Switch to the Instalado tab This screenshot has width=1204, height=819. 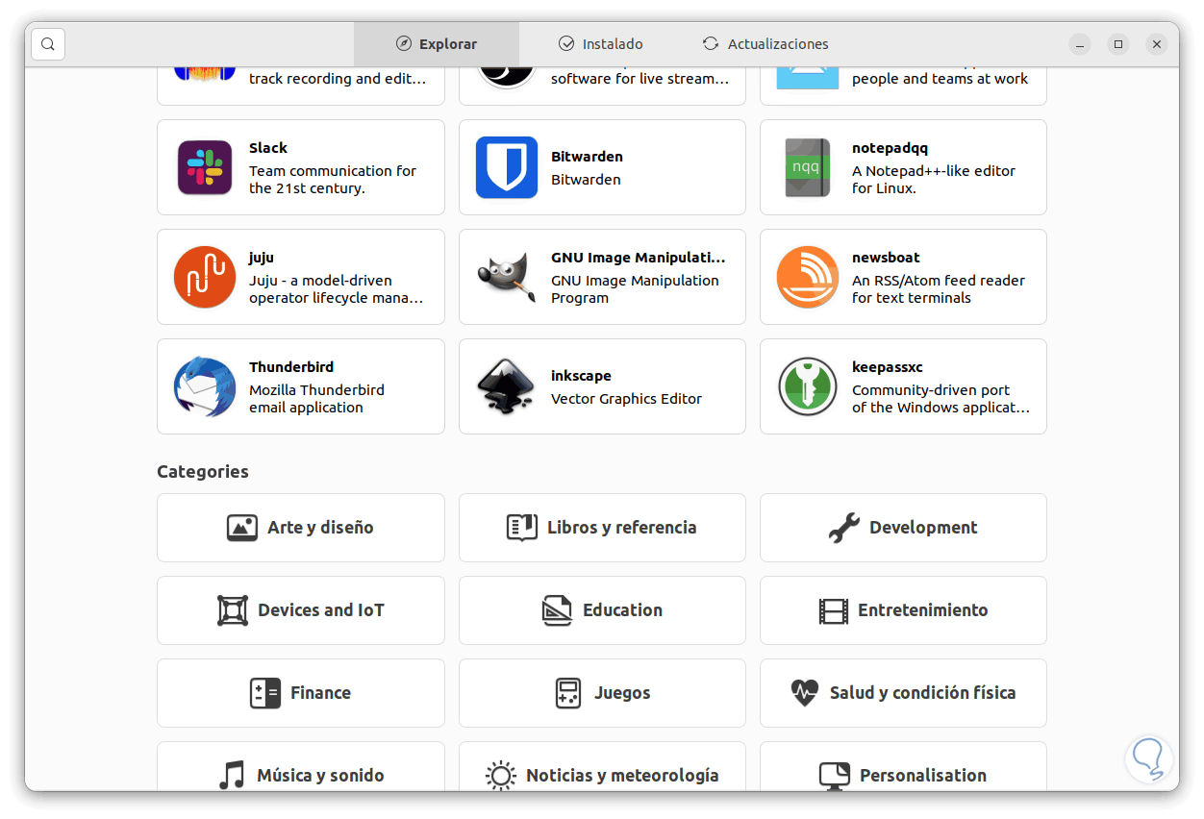click(601, 44)
